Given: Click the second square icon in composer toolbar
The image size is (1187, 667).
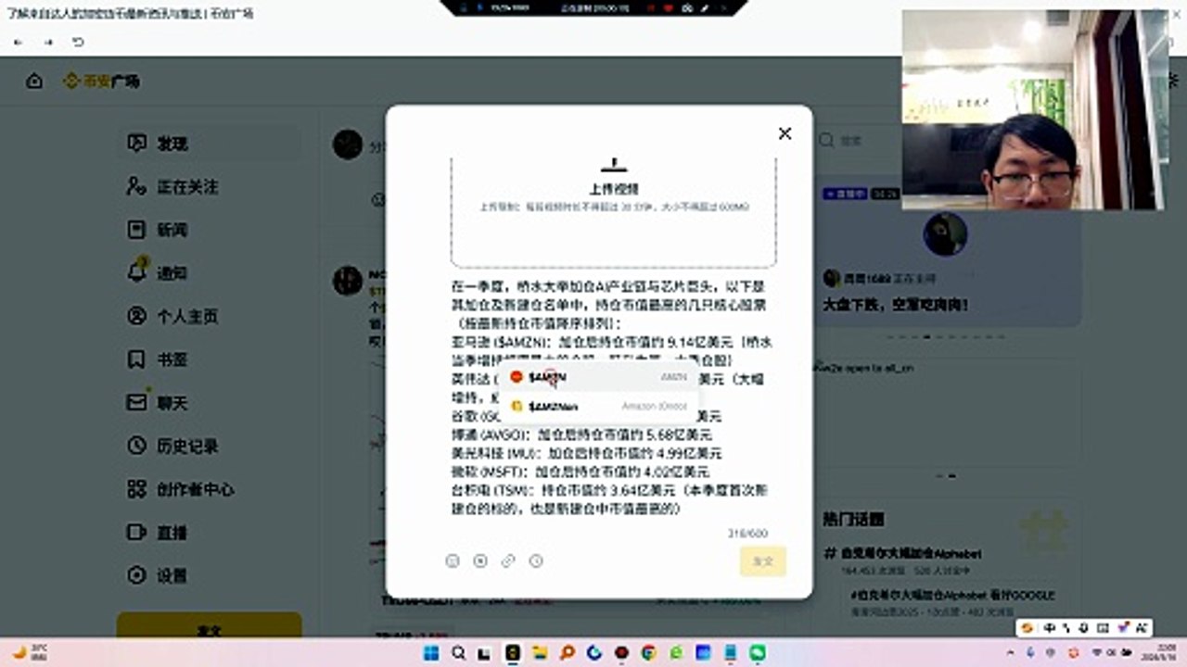Looking at the screenshot, I should pos(480,560).
